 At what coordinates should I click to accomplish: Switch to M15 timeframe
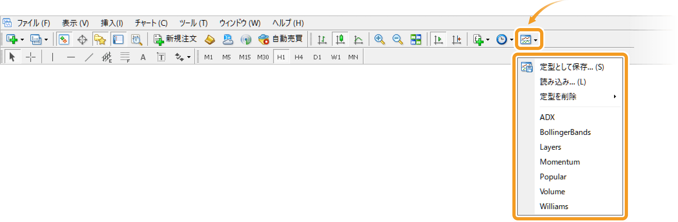point(245,57)
